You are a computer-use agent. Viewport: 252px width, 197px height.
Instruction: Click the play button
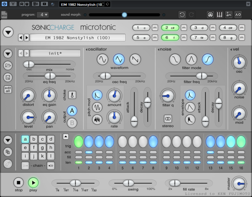pyautogui.click(x=33, y=183)
